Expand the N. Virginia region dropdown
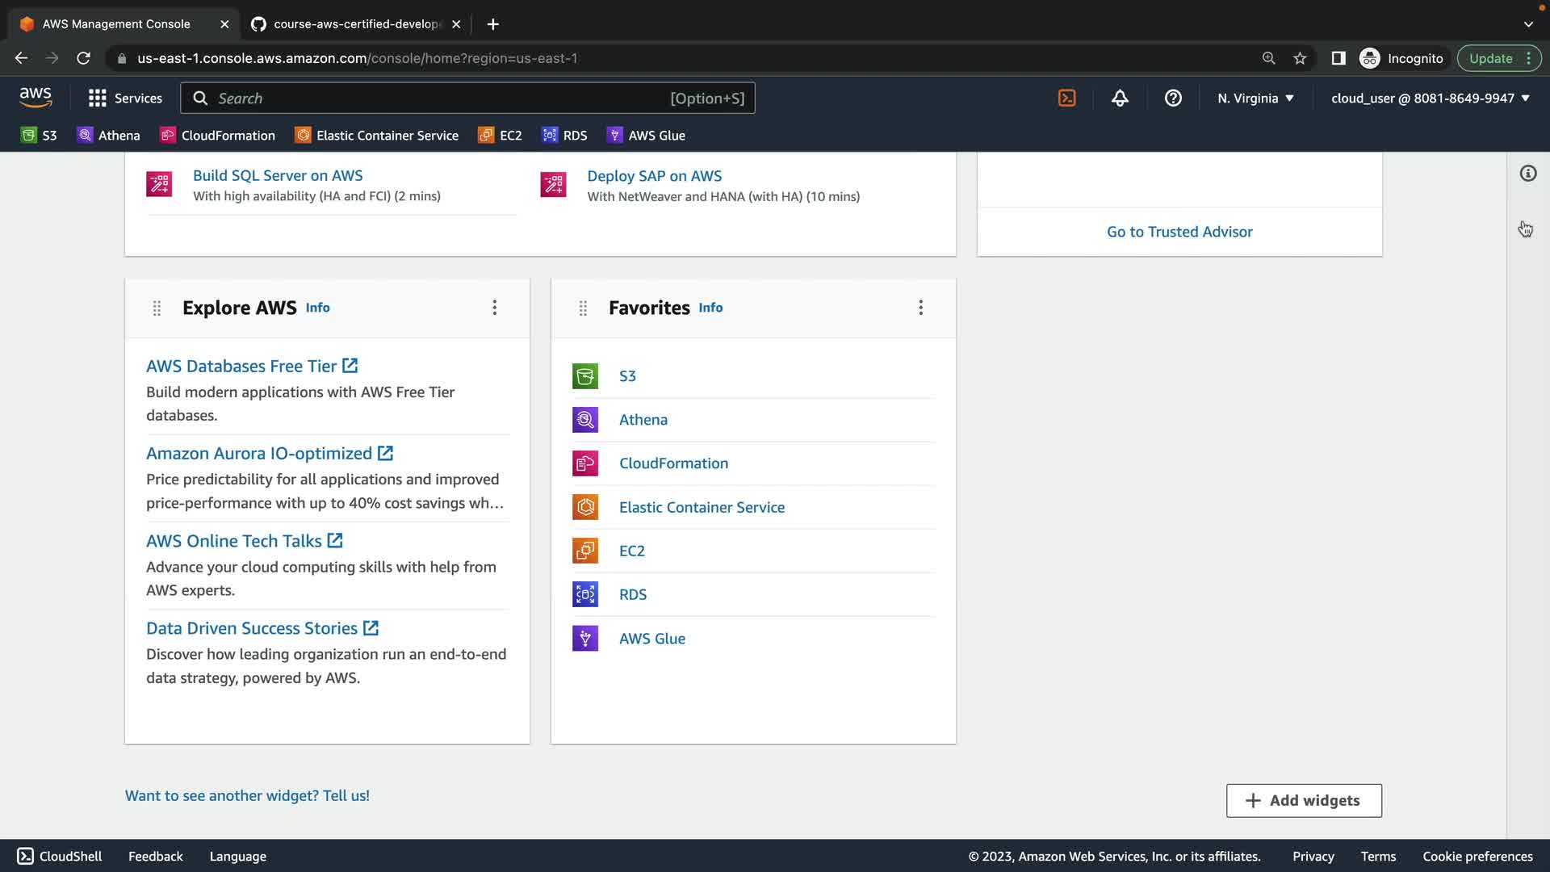This screenshot has height=872, width=1550. tap(1255, 98)
